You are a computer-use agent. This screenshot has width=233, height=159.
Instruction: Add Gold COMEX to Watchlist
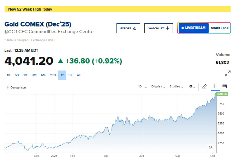(159, 28)
